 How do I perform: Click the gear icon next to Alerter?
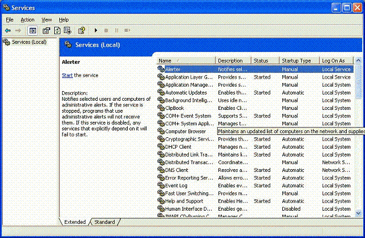pos(161,69)
